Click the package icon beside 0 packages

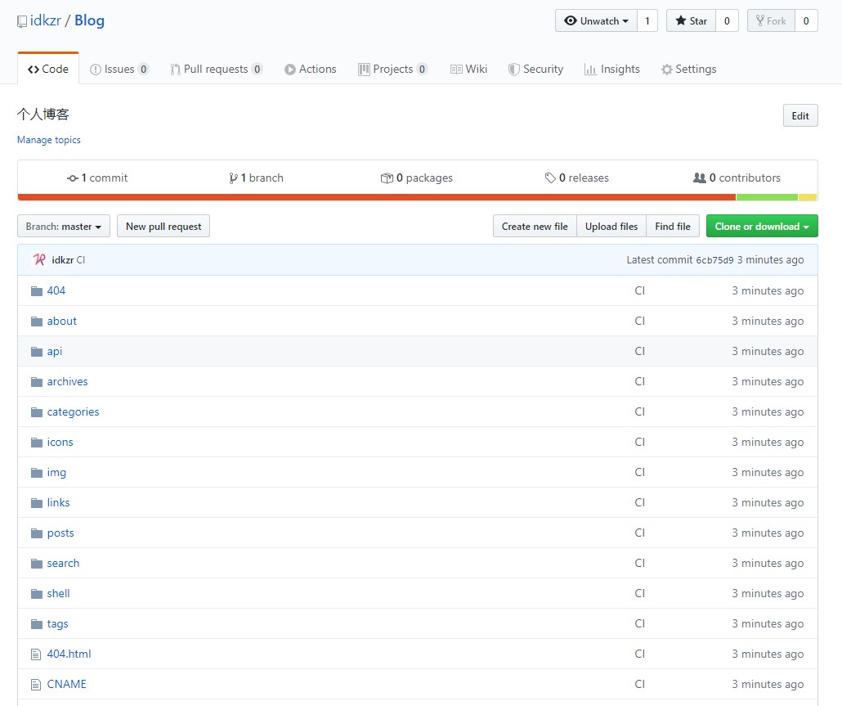pos(387,178)
